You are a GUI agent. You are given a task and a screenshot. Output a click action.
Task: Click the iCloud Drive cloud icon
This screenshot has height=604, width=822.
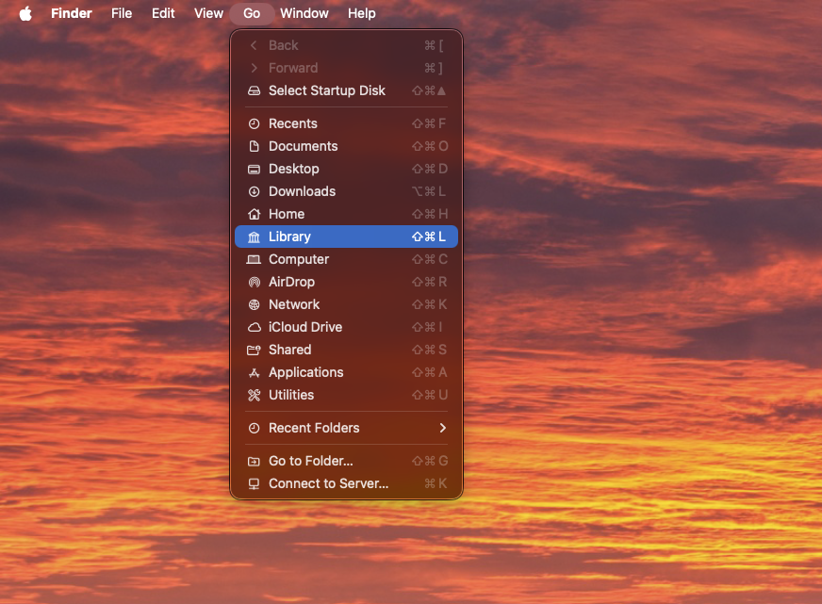coord(254,327)
